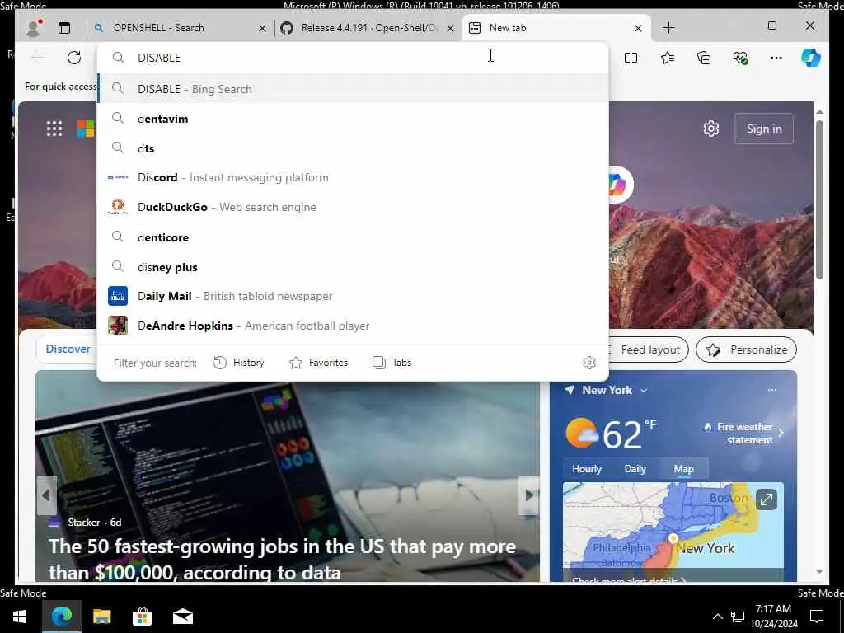Add a new tab with plus button
Viewport: 844px width, 633px height.
click(x=668, y=27)
